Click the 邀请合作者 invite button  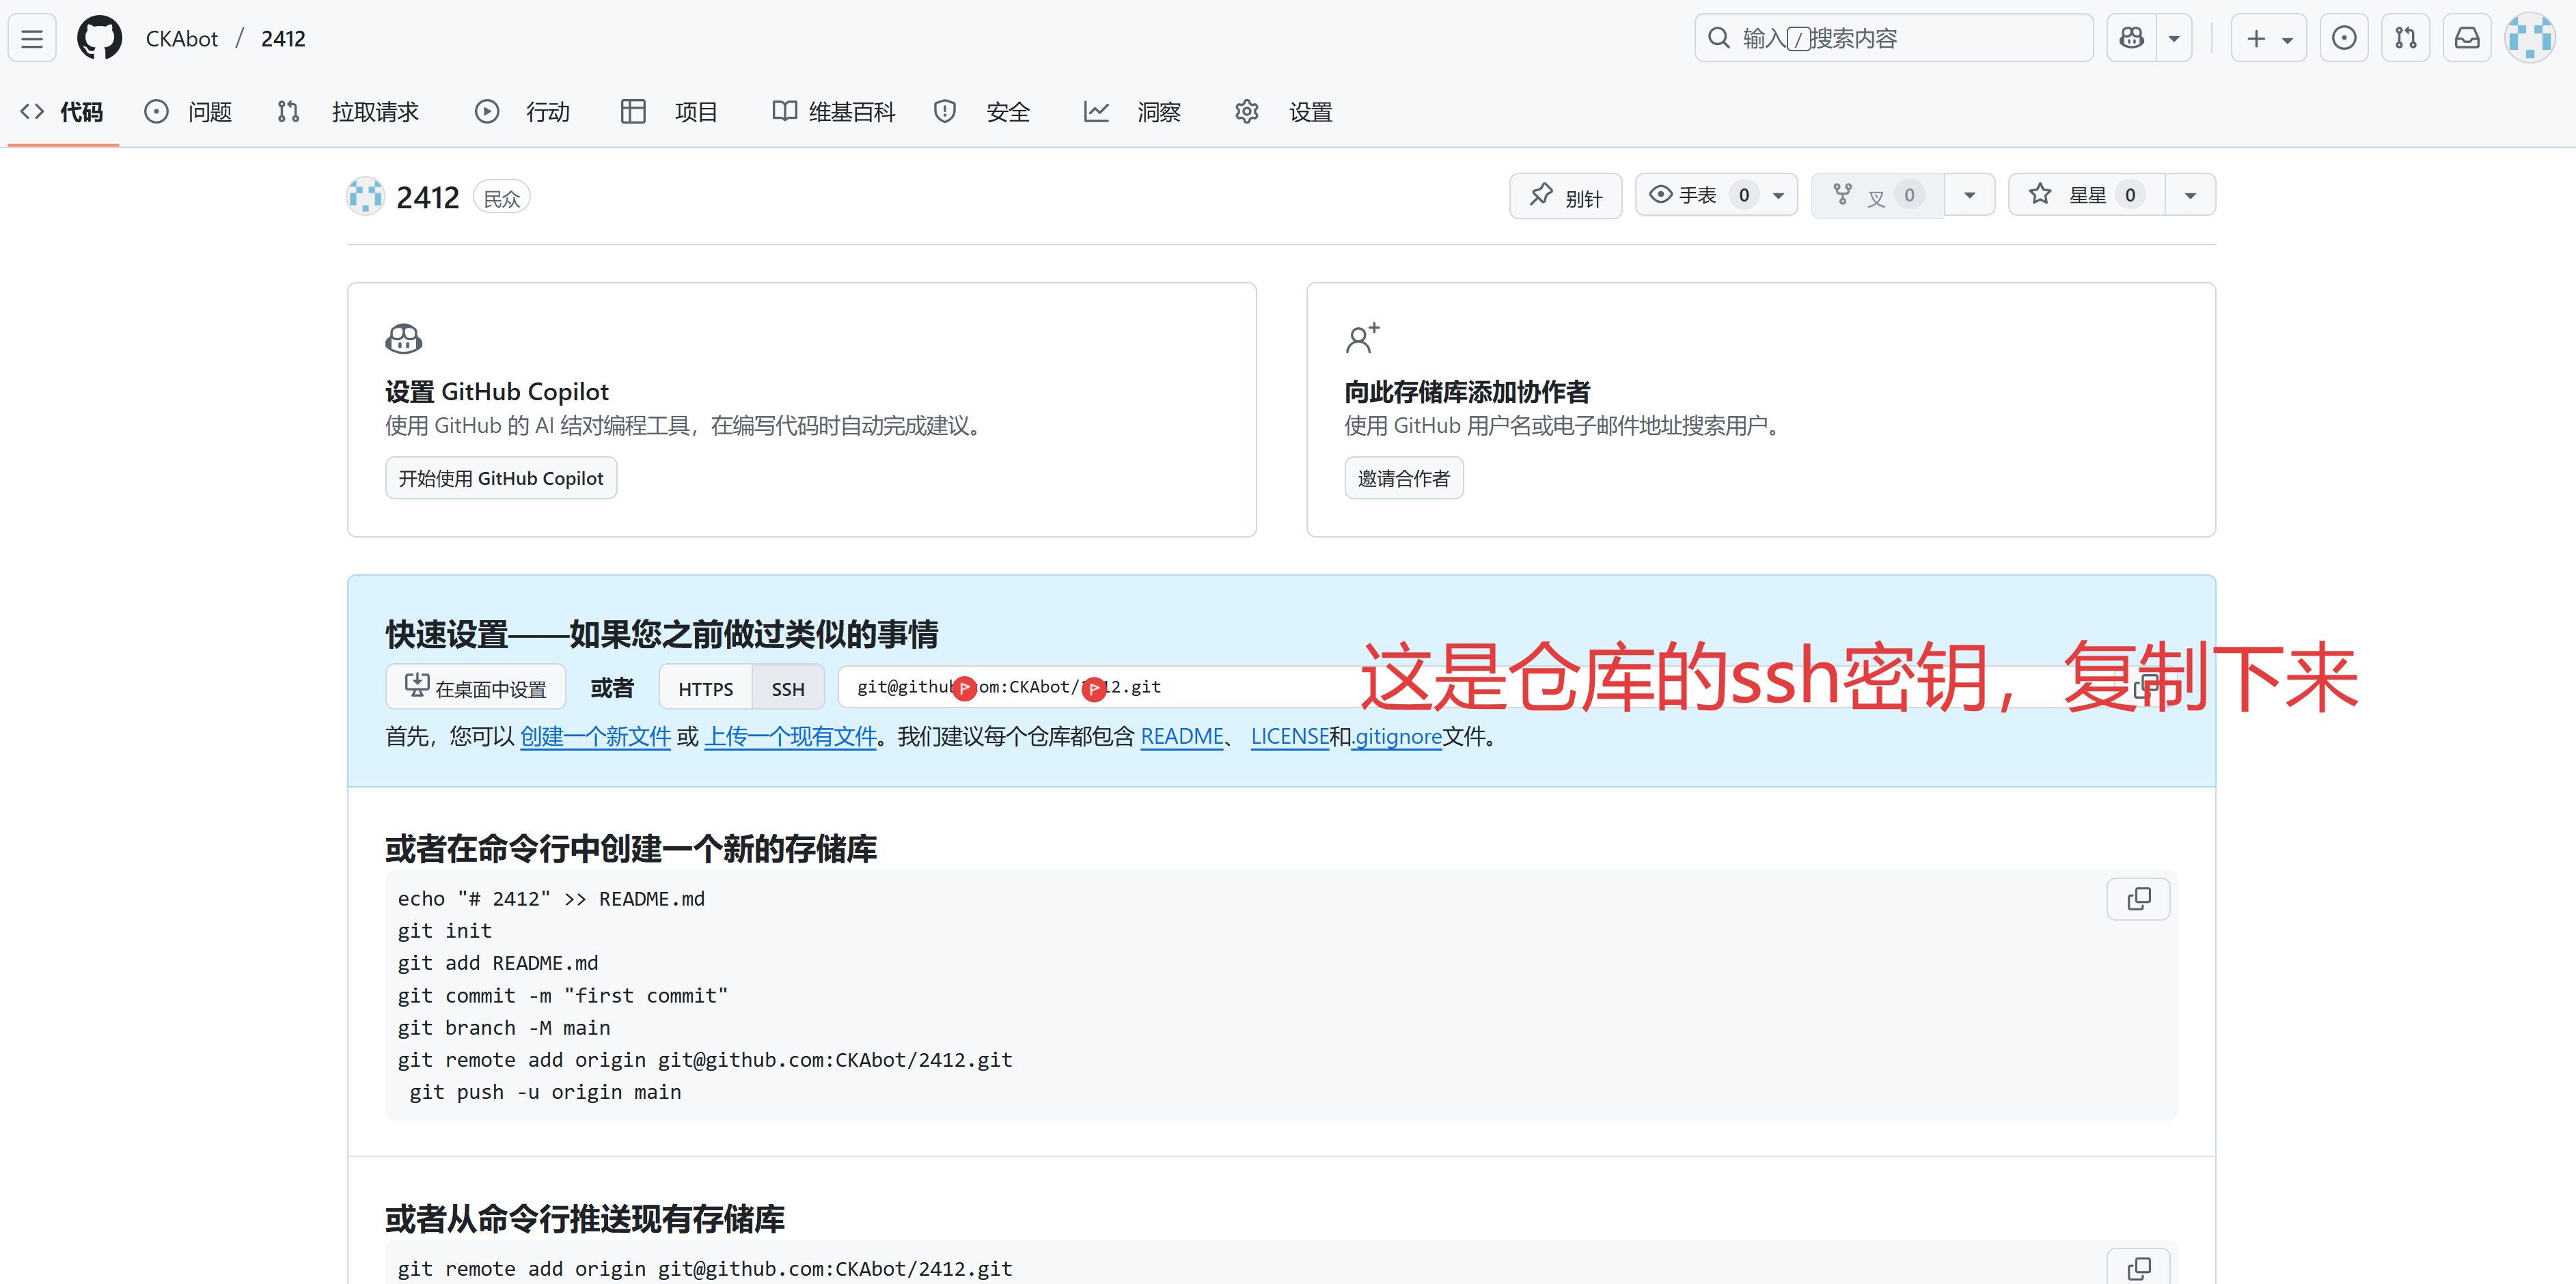1403,479
